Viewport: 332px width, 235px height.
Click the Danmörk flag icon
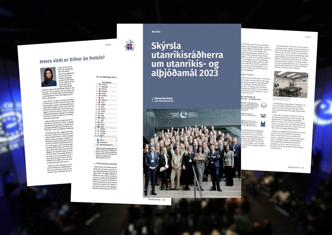pos(100,95)
